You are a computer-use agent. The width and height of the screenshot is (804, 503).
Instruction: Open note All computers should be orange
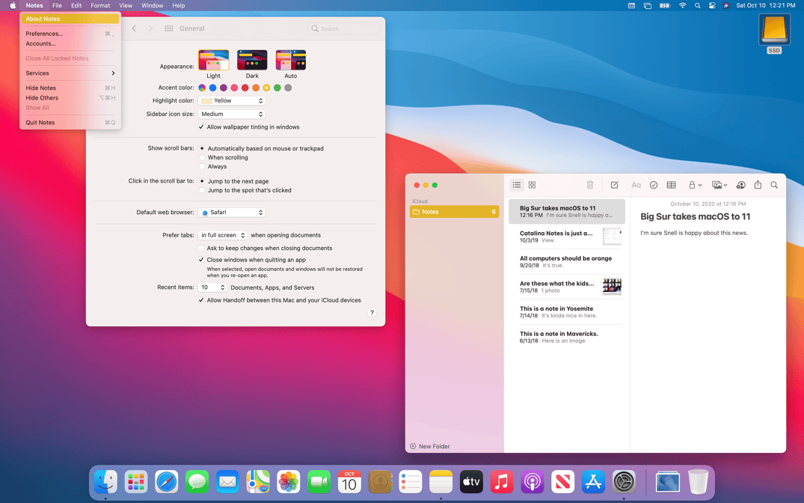567,262
